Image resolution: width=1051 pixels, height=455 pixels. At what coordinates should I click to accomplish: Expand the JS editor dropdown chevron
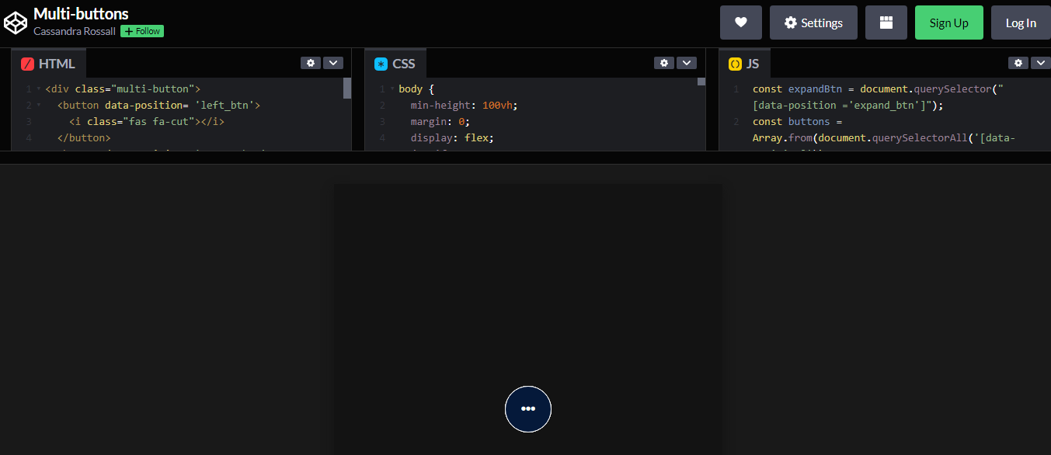point(1041,63)
